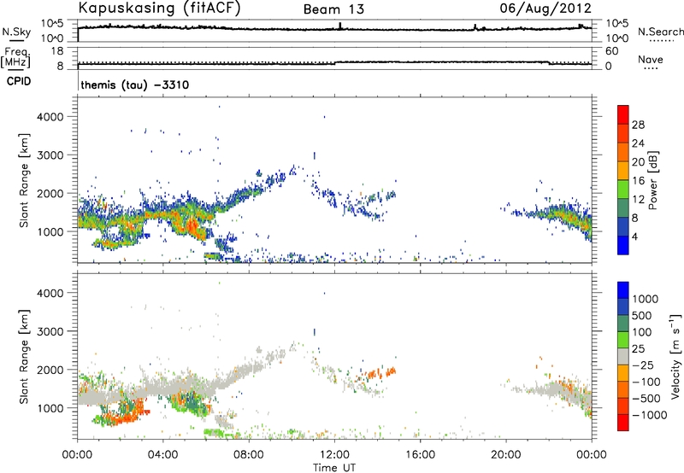Image resolution: width=684 pixels, height=473 pixels.
Task: Click blue top segment of velocity colorbar
Action: pos(623,290)
